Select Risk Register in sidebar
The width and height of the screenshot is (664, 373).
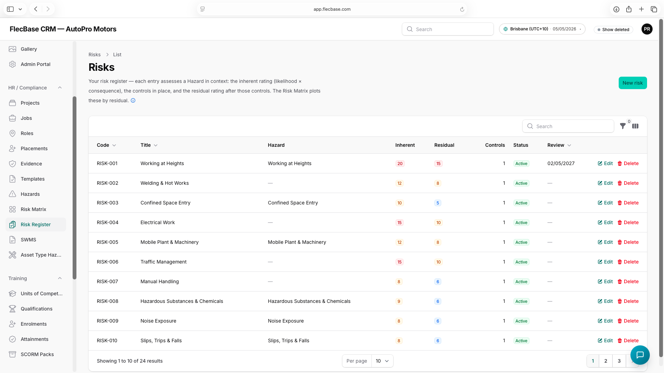point(36,224)
